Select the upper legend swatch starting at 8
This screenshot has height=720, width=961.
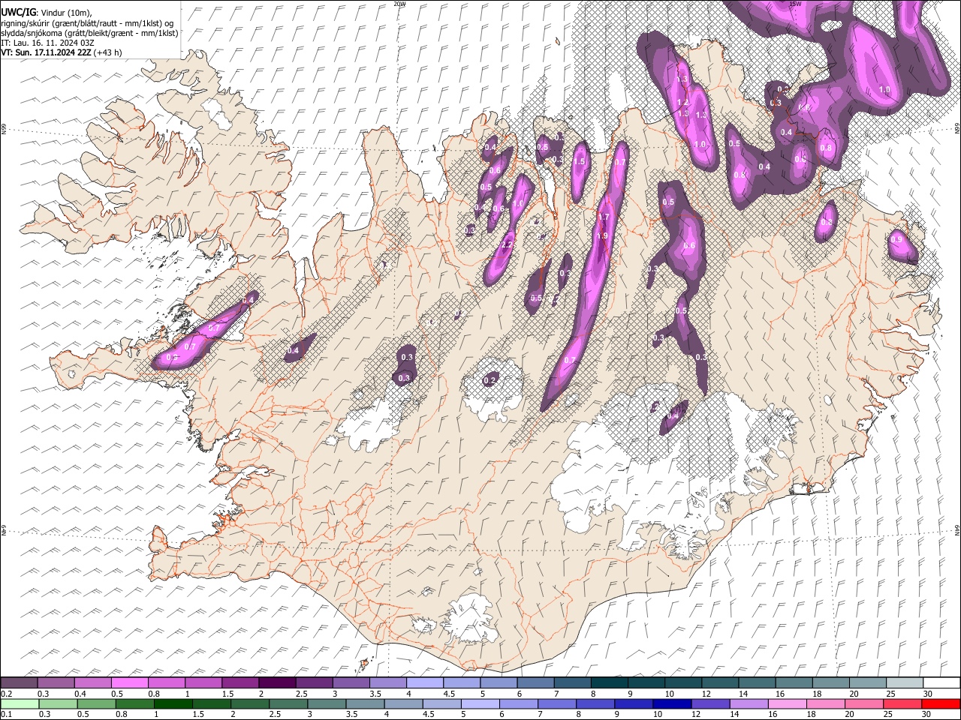pyautogui.click(x=609, y=682)
